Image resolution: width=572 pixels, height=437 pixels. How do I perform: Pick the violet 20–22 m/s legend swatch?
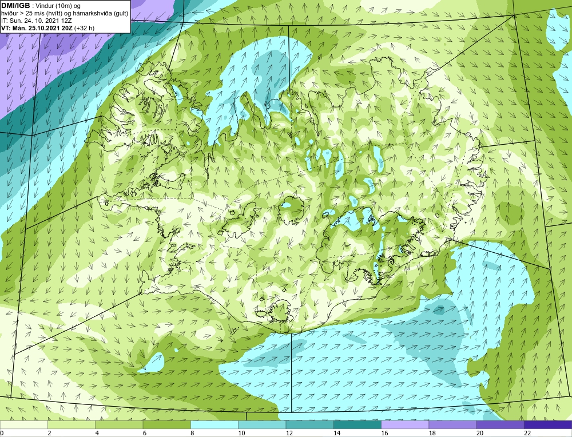500,425
